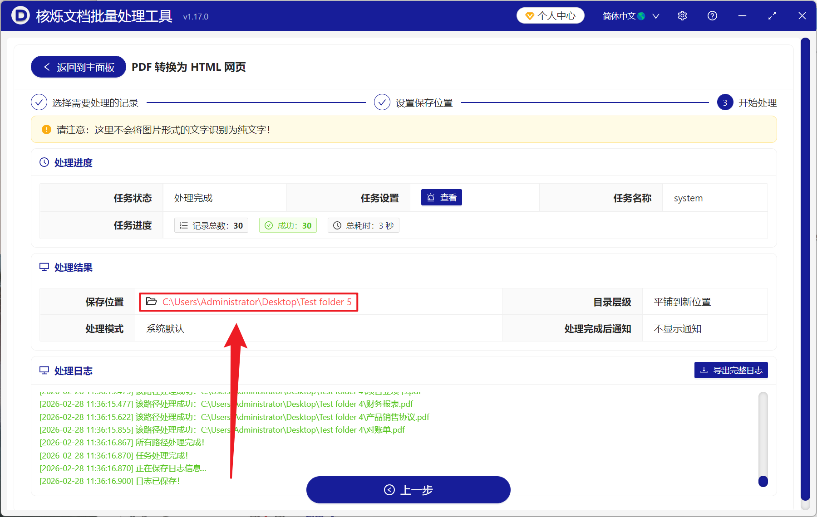Image resolution: width=817 pixels, height=517 pixels.
Task: Click 返回到主面板 to go back
Action: [x=78, y=67]
